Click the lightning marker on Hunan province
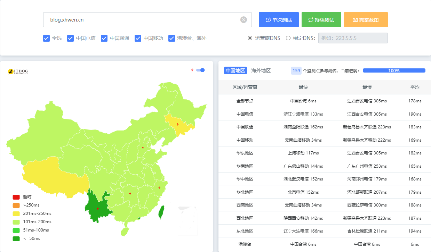This screenshot has width=431, height=252. tap(130, 194)
